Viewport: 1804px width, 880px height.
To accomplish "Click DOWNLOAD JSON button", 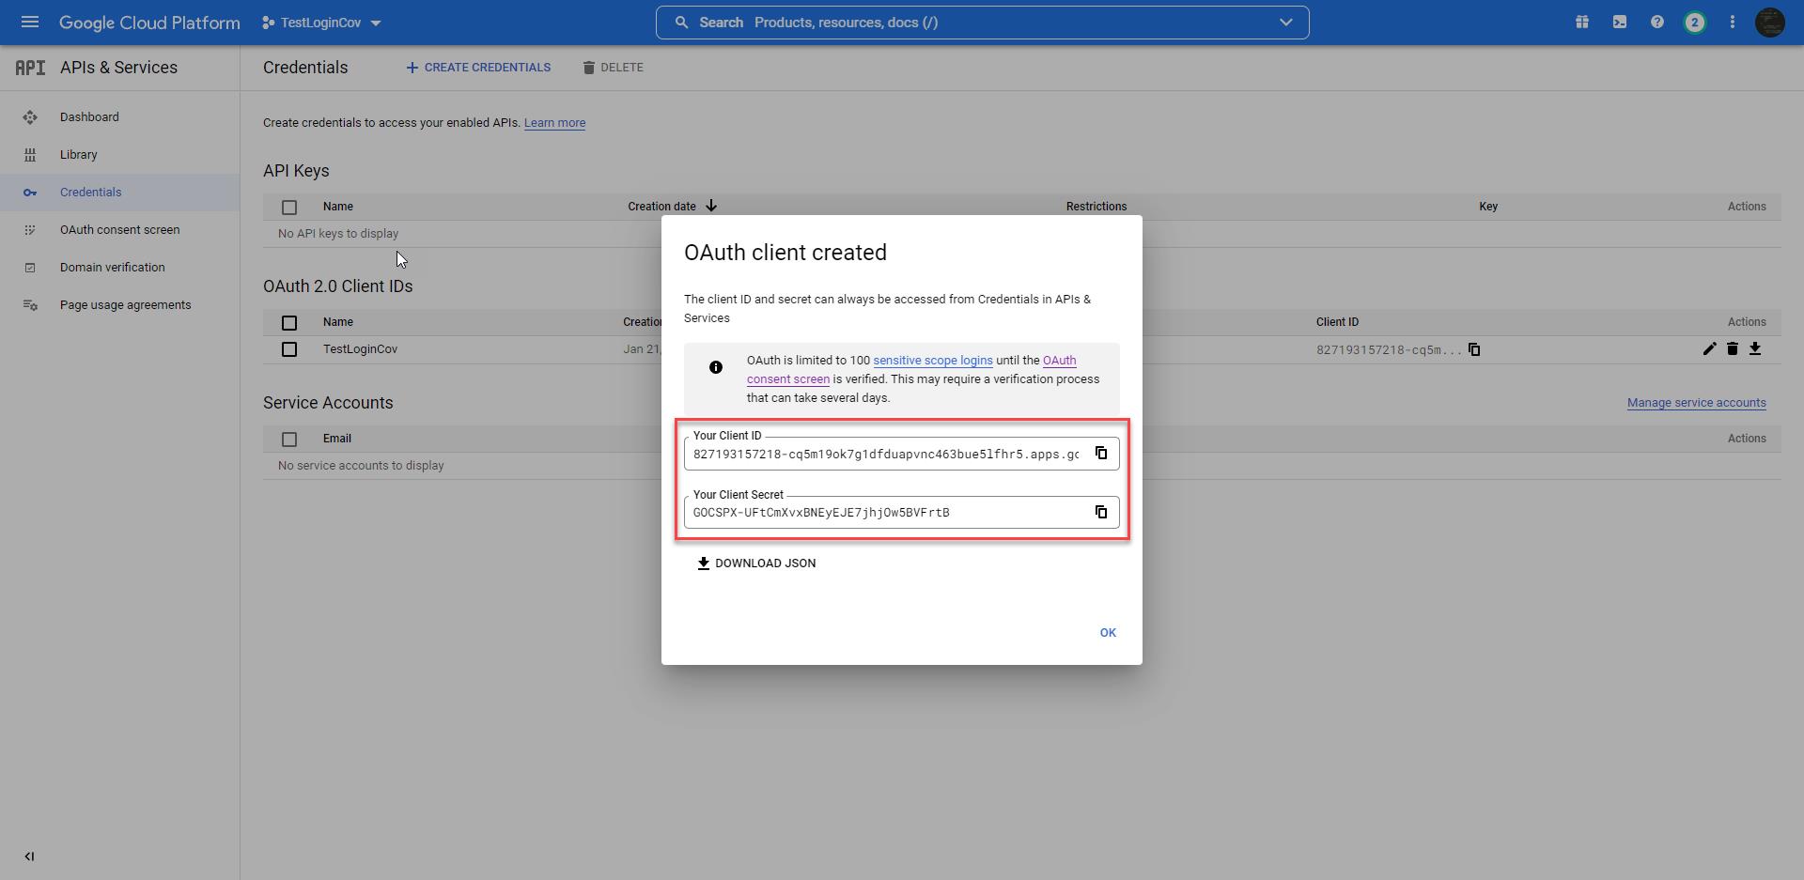I will tap(756, 564).
